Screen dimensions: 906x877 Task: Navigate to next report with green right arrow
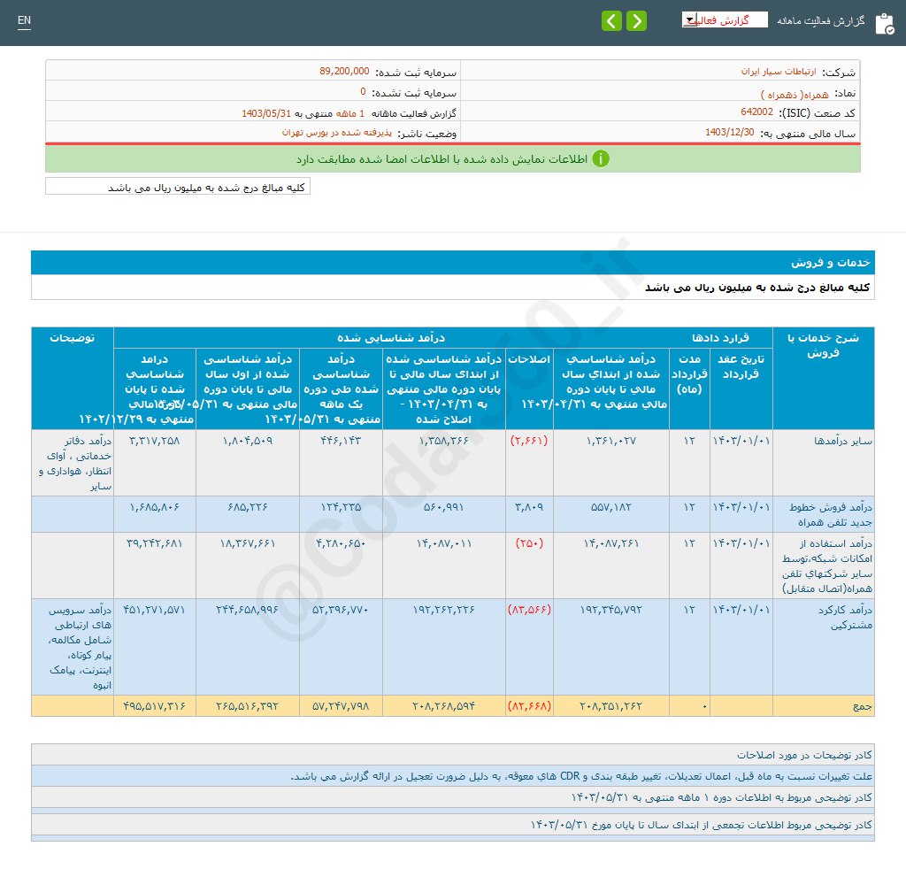635,19
